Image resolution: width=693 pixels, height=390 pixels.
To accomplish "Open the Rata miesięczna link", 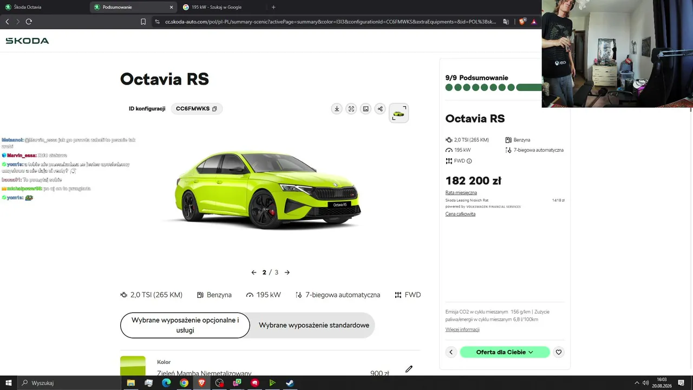I will pyautogui.click(x=461, y=193).
